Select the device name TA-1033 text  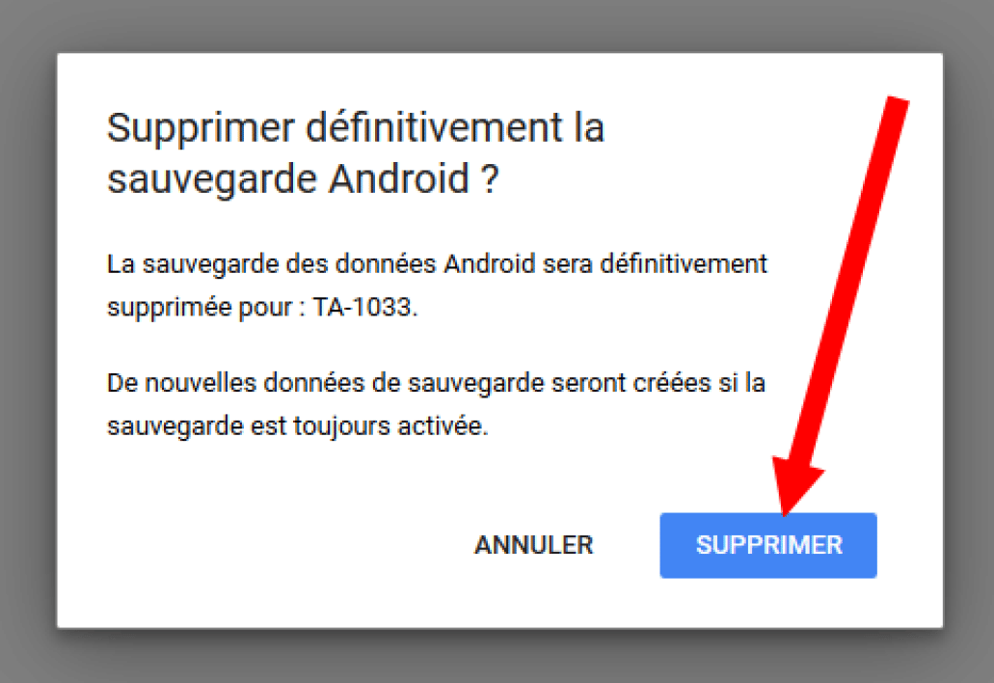[364, 307]
